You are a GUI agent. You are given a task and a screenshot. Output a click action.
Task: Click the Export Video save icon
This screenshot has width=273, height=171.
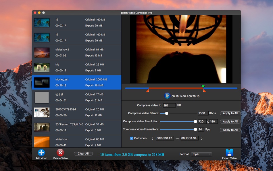point(229,153)
